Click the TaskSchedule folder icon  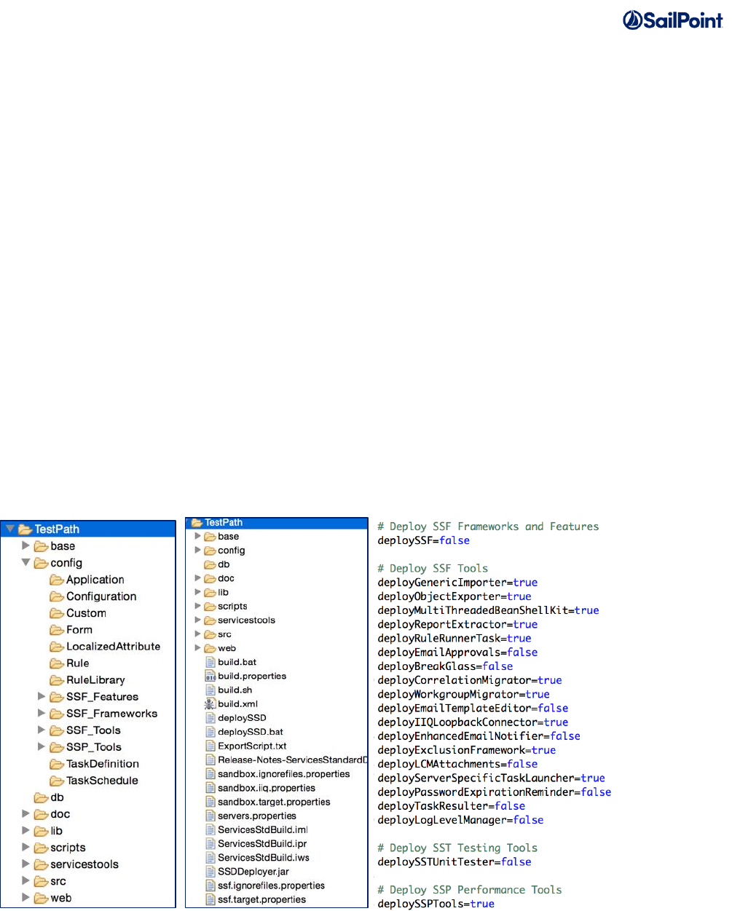57,781
